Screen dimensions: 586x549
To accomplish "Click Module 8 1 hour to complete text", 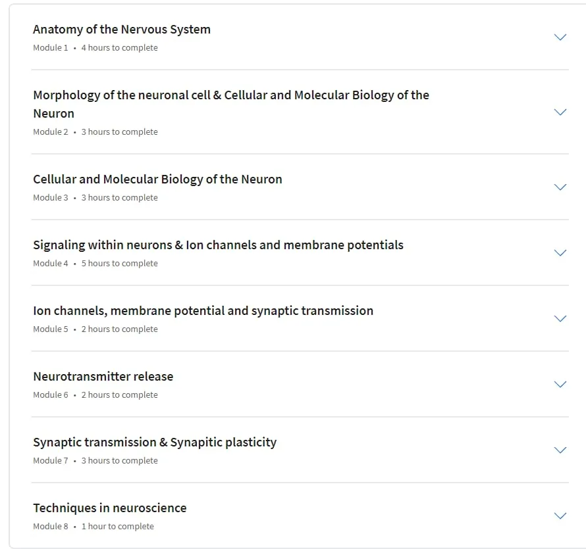I will (x=93, y=526).
